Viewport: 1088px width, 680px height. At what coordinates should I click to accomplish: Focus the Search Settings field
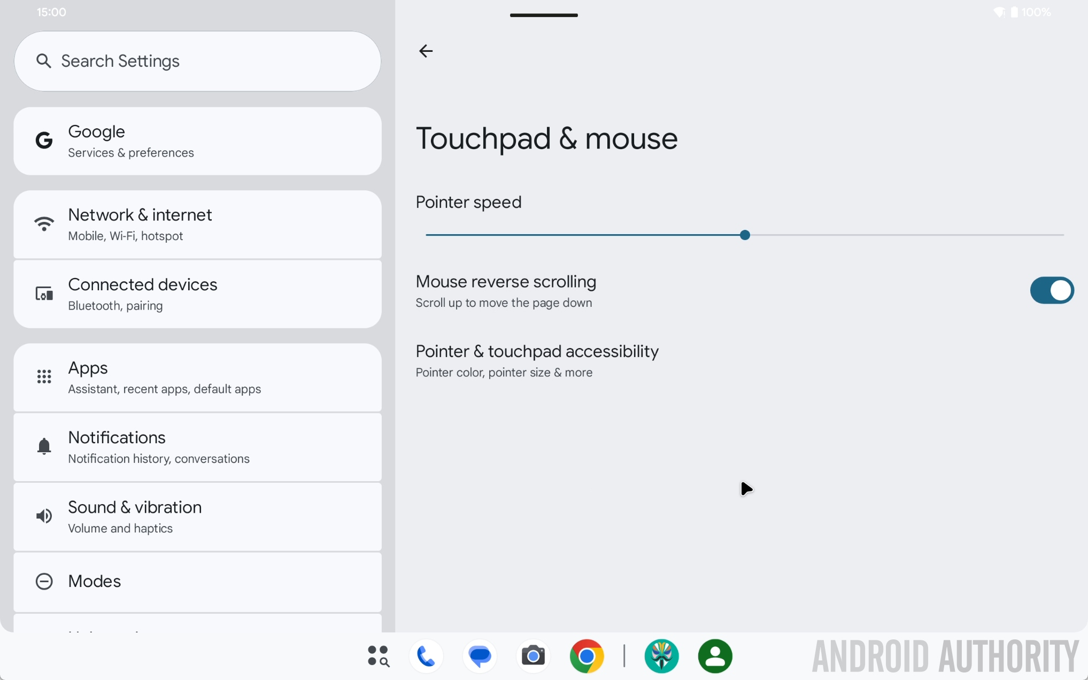pyautogui.click(x=197, y=61)
